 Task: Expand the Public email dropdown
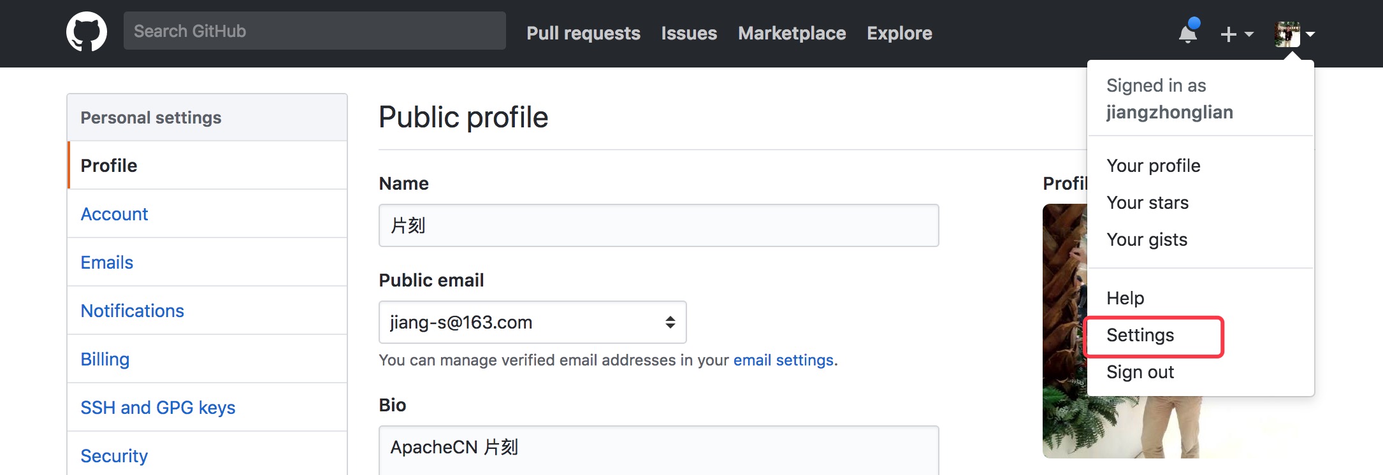[532, 322]
